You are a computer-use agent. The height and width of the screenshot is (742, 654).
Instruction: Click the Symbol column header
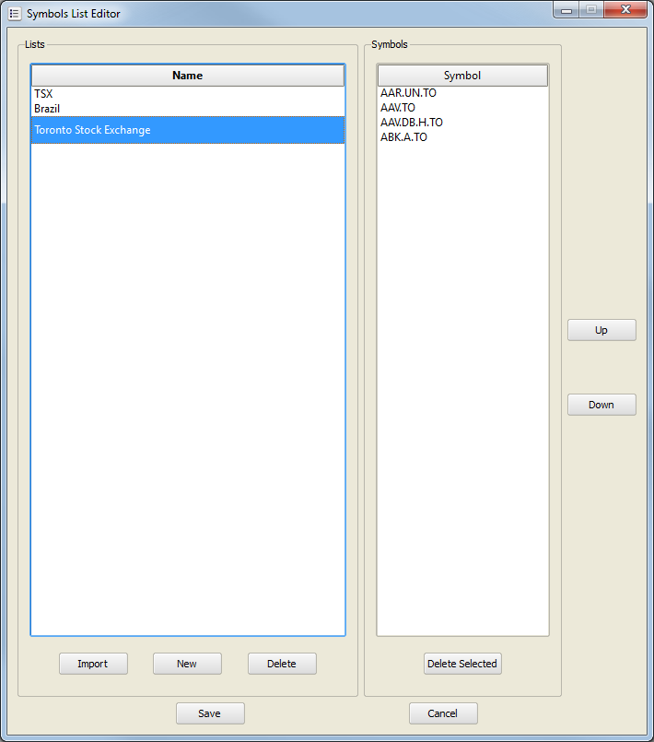pyautogui.click(x=462, y=76)
